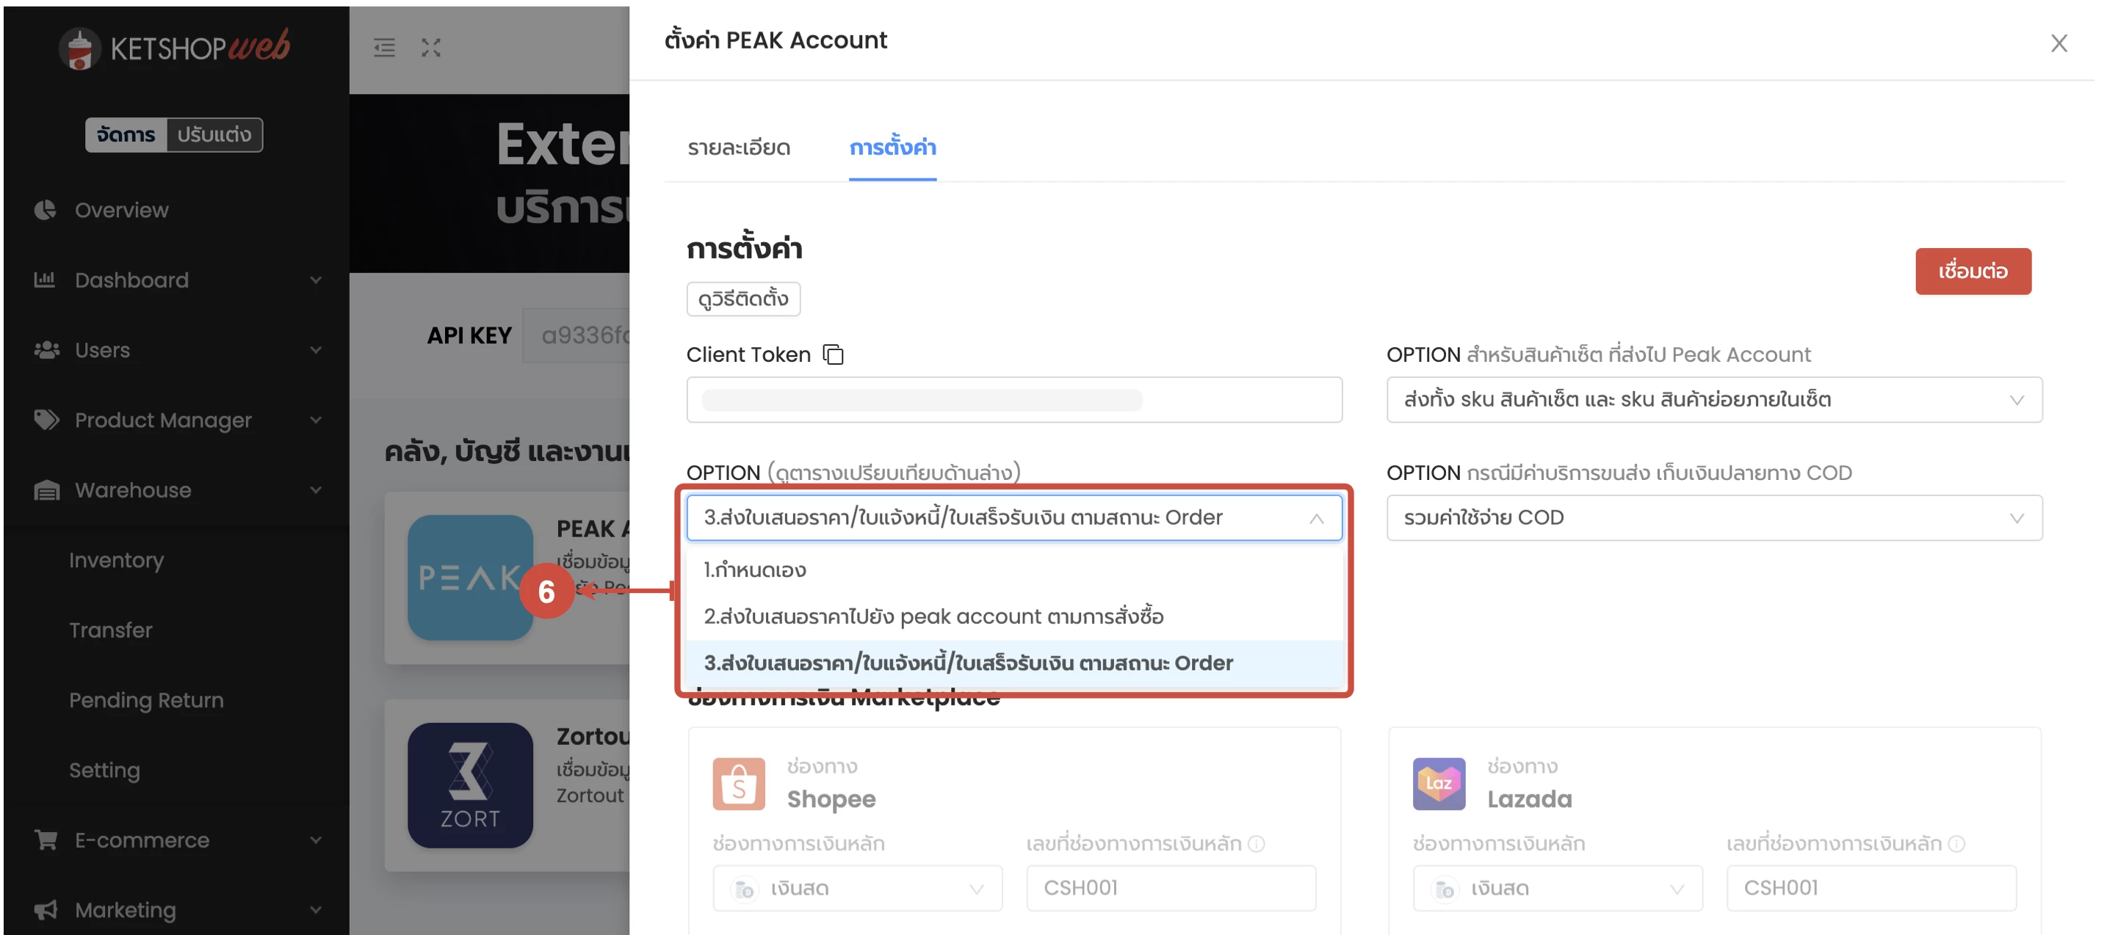Open Inventory under Warehouse menu
Image resolution: width=2107 pixels, height=935 pixels.
[116, 560]
